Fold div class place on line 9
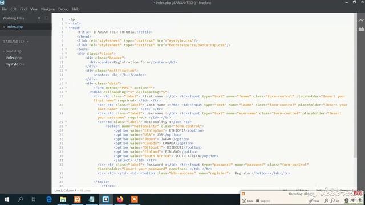Image resolution: width=365 pixels, height=205 pixels. 66,53
